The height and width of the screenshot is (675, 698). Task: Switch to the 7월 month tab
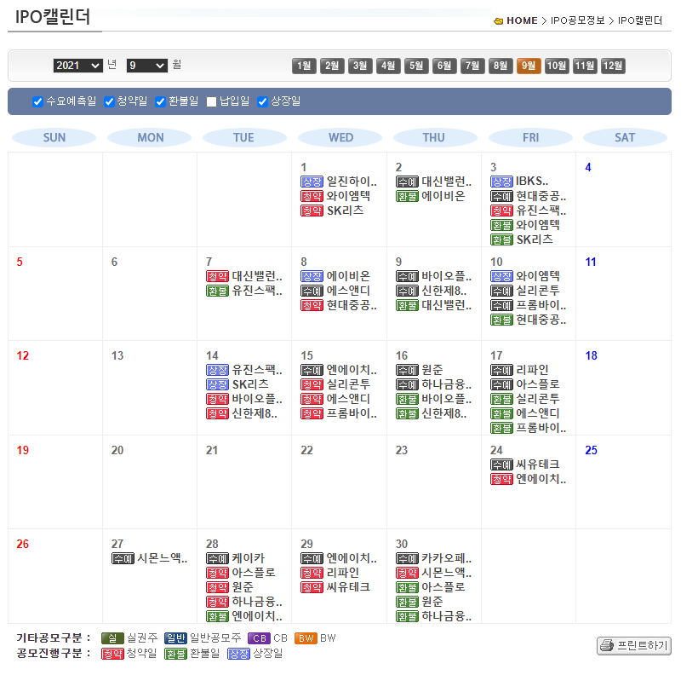coord(472,66)
